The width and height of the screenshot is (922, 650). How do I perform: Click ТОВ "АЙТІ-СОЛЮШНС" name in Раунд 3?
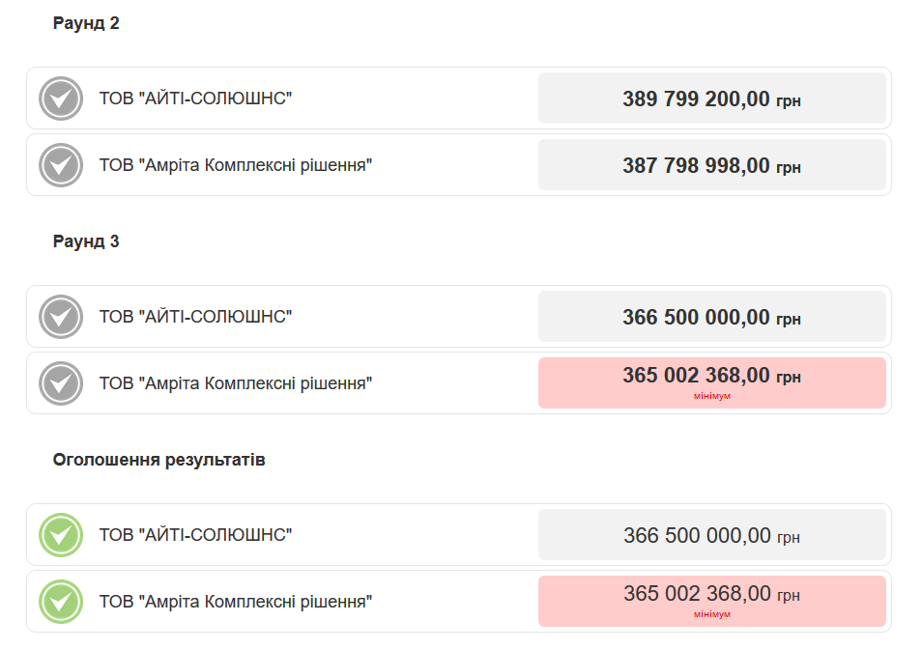click(x=195, y=317)
